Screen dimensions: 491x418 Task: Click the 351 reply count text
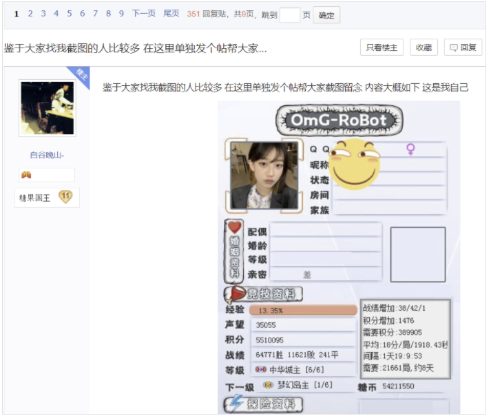click(194, 14)
